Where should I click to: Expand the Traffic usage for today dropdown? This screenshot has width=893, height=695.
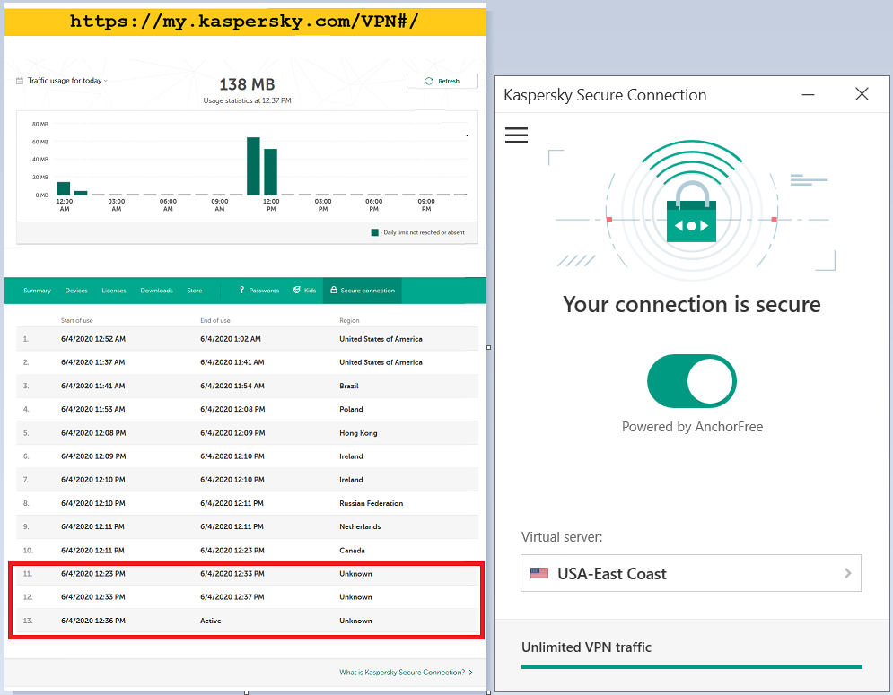[67, 81]
